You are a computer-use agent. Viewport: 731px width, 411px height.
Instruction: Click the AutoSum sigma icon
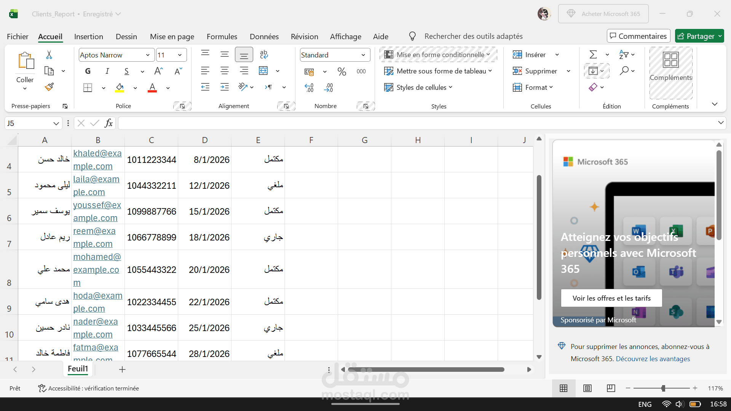pos(593,55)
